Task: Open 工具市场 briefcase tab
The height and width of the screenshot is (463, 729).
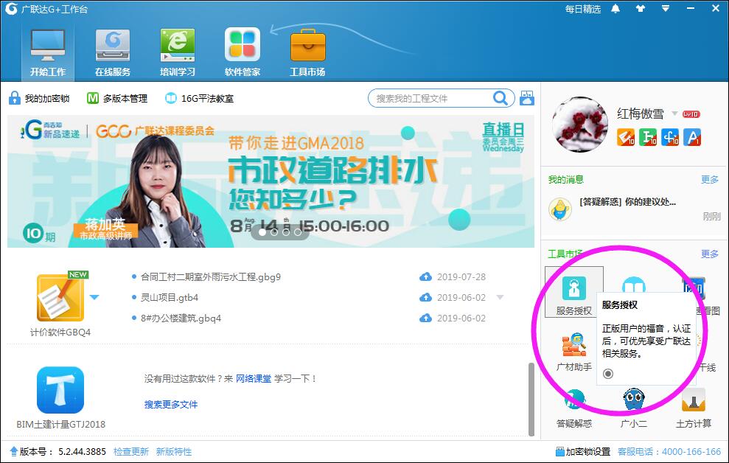Action: tap(307, 54)
